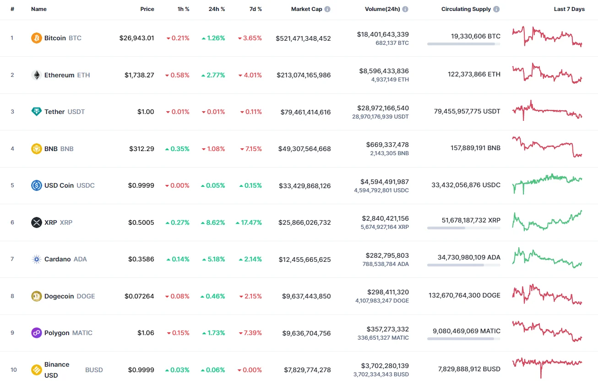Click the XRP 7-day sparkline chart
The width and height of the screenshot is (598, 385).
pos(547,222)
